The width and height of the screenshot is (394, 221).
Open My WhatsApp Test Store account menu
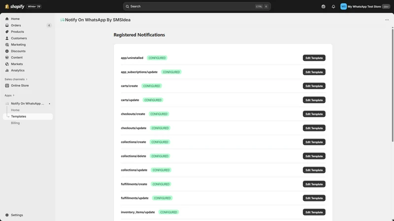365,6
